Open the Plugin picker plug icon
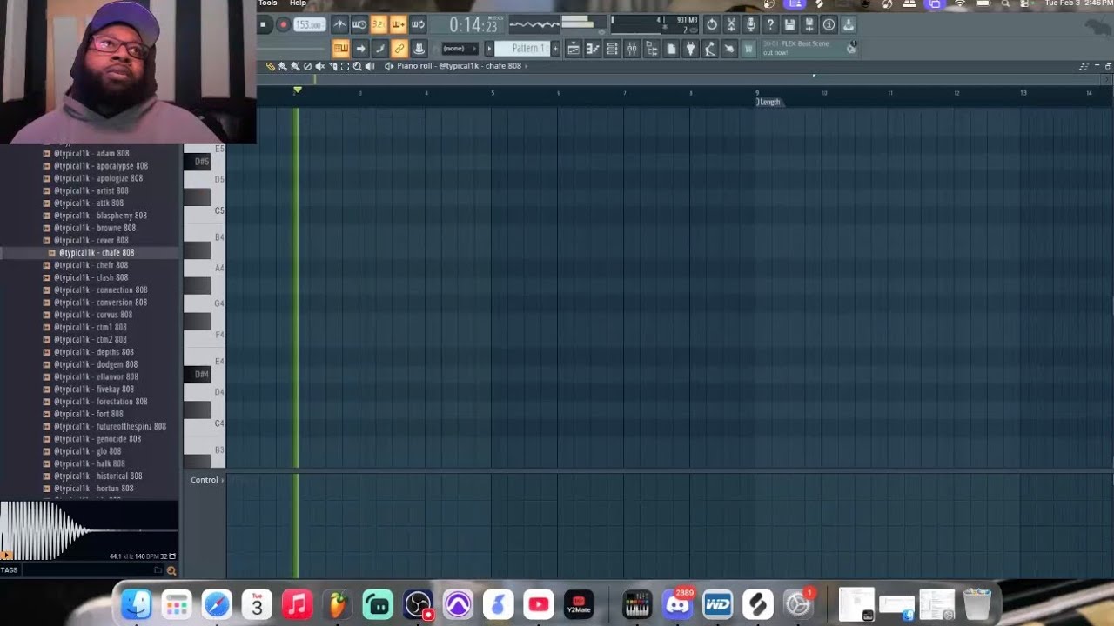 coord(690,49)
